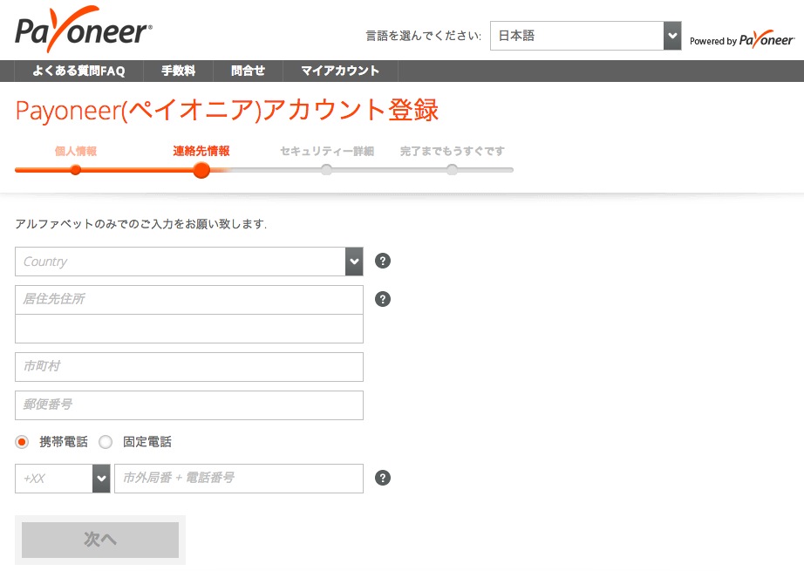Image resolution: width=804 pixels, height=571 pixels.
Task: Click the アルファベットのみでのご入力 instruction text
Action: pyautogui.click(x=141, y=224)
